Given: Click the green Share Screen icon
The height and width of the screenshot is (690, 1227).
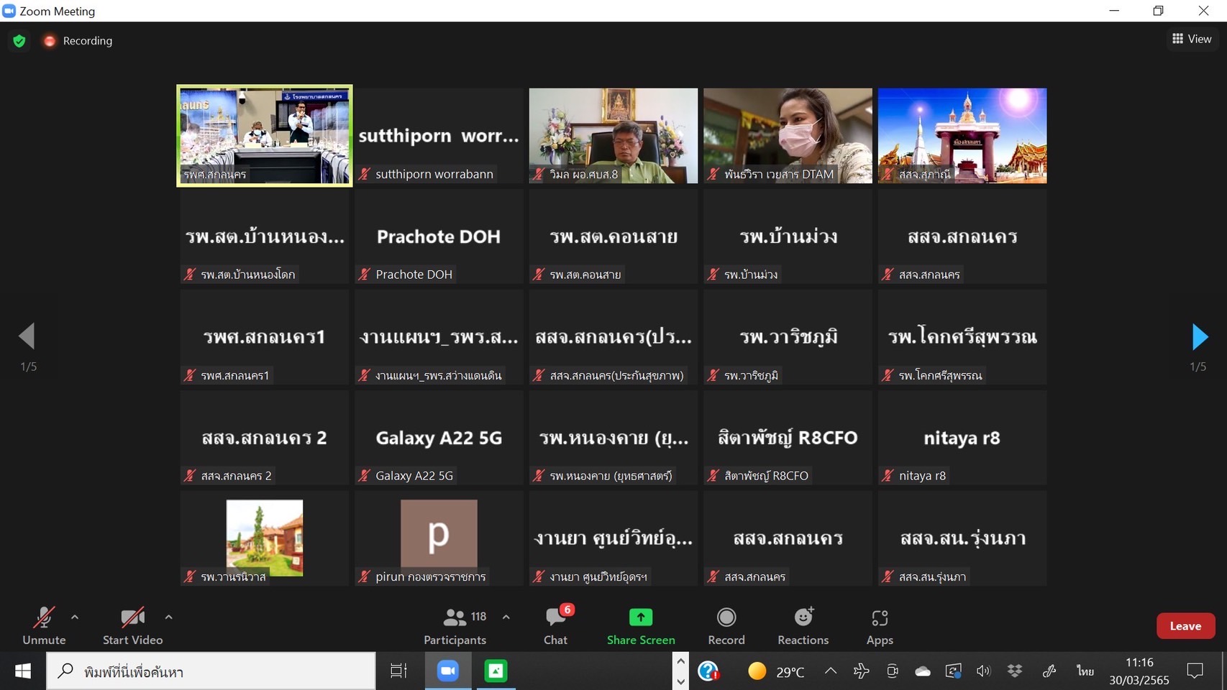Looking at the screenshot, I should [x=640, y=617].
